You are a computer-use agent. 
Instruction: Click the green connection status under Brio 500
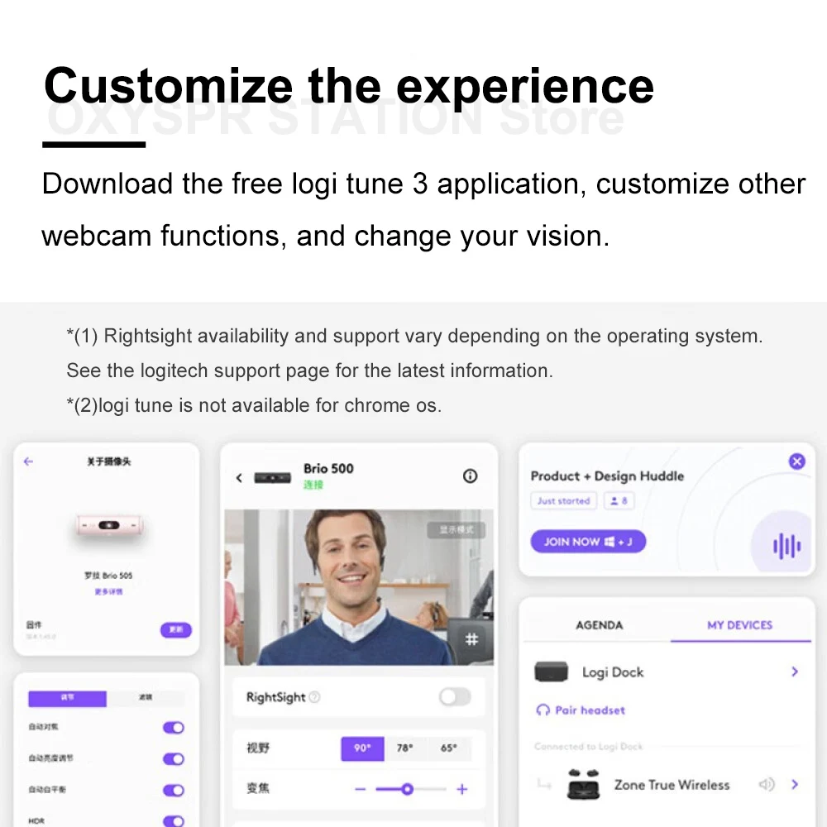[x=313, y=485]
